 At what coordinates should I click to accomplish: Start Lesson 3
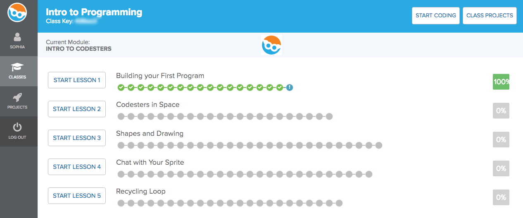[x=77, y=138]
